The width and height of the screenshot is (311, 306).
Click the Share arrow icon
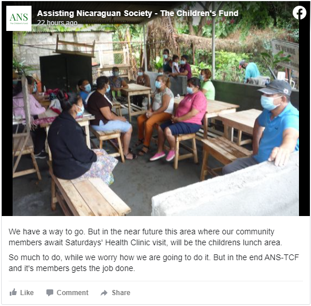pyautogui.click(x=104, y=293)
